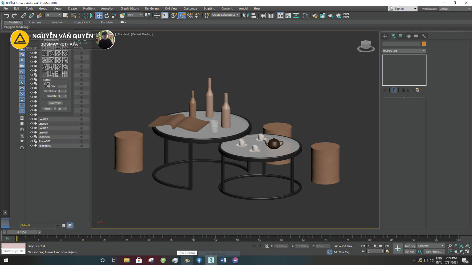Open the Hierarchy command panel tab

point(400,36)
